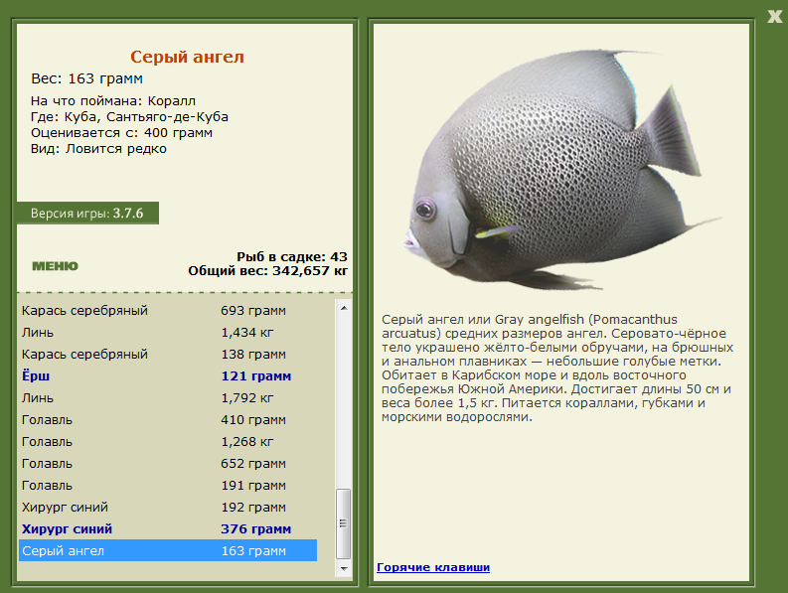
Task: Click the Вид: Ловится редко line
Action: pos(98,149)
